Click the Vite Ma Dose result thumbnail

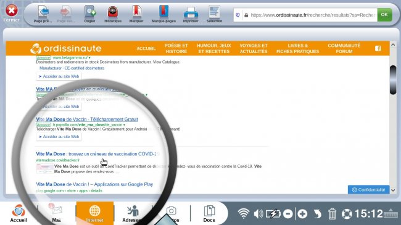tap(44, 169)
